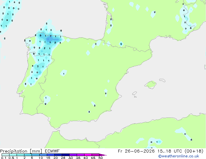Click the '0.1' legend scale label
Viewport: 206px width, 159px height.
click(x=4, y=158)
